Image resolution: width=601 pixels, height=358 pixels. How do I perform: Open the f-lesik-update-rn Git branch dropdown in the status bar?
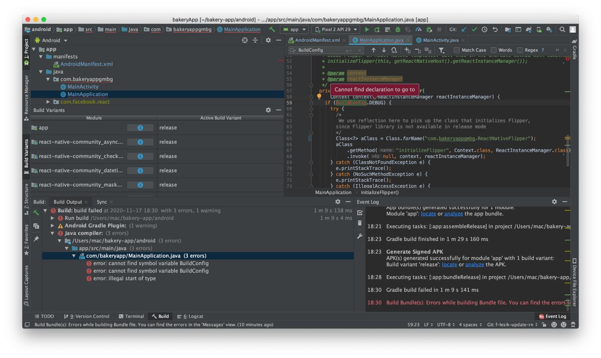[x=512, y=324]
